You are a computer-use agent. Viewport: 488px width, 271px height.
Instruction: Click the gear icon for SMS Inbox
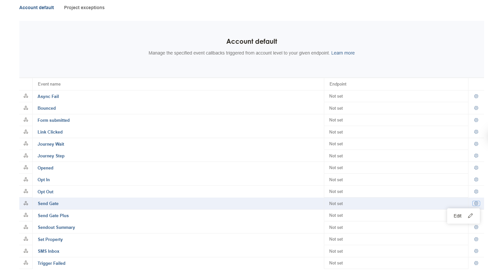click(x=476, y=251)
